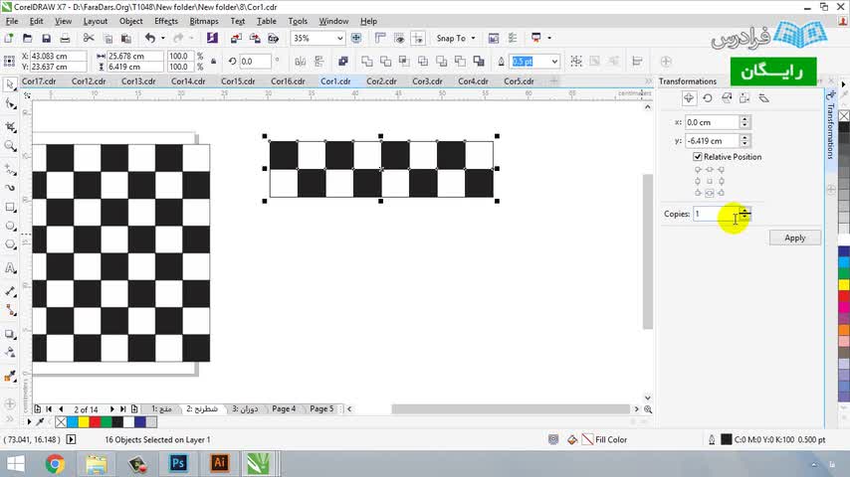Click the object width 25.678 cm field
Screen dimensions: 850x477
[x=134, y=56]
